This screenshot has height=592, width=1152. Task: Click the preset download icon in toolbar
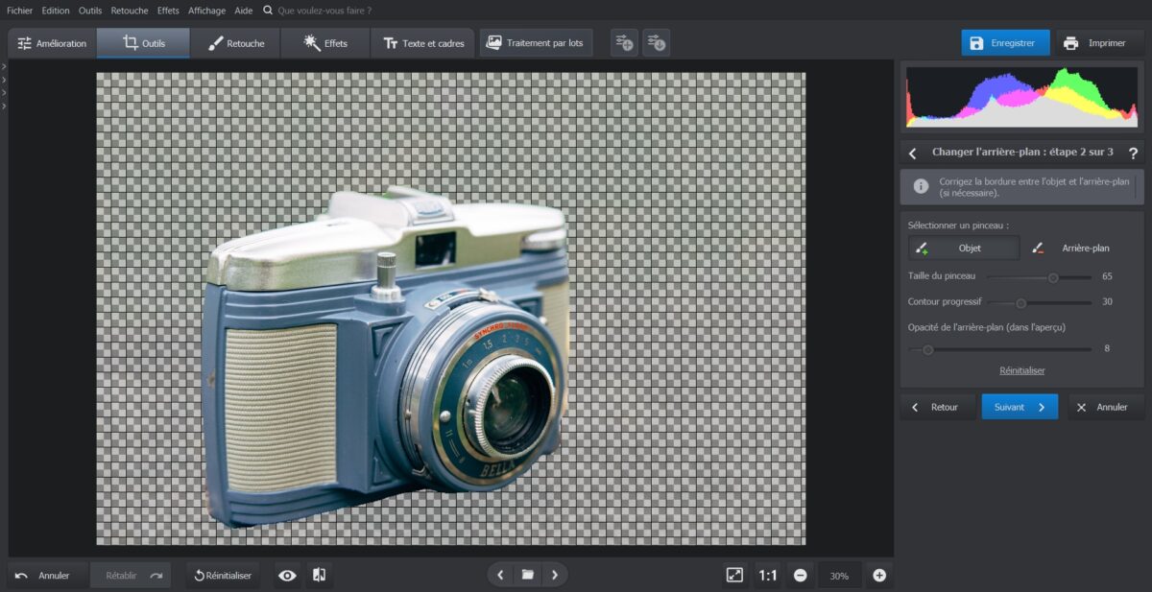(x=656, y=43)
